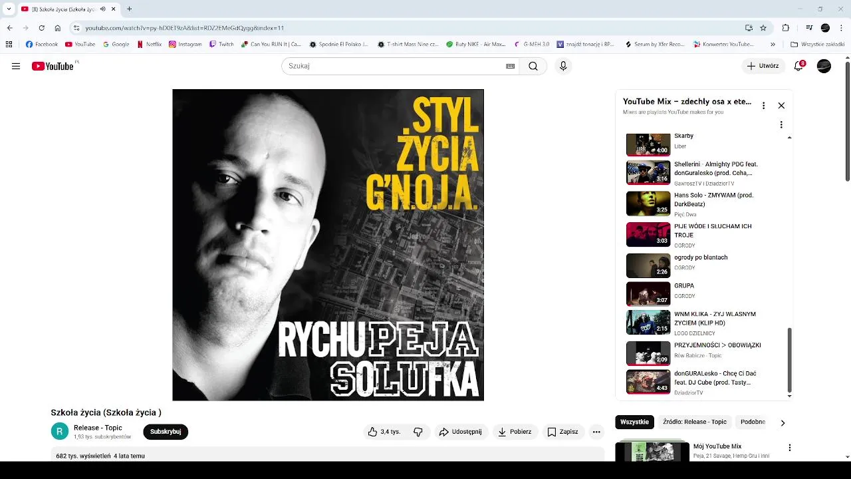Open the Release - Topic channel name link
851x479 pixels.
pos(98,428)
